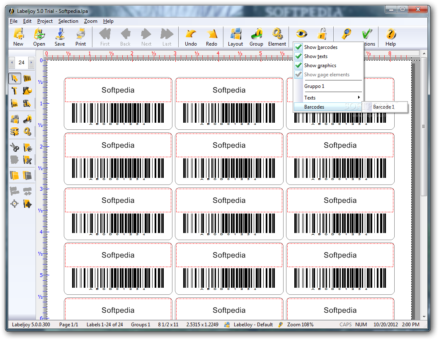Click the element selection cursor tool
Image resolution: width=439 pixels, height=340 pixels.
tap(27, 103)
